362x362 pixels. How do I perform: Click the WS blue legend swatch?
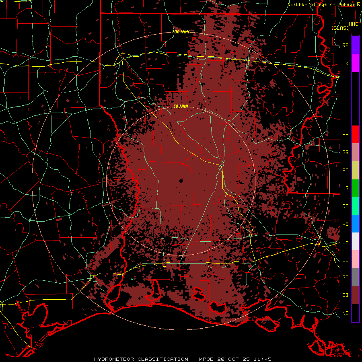pos(355,224)
